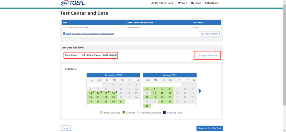Image resolution: width=286 pixels, height=132 pixels.
Task: Click the New Search button
Action: pyautogui.click(x=209, y=34)
